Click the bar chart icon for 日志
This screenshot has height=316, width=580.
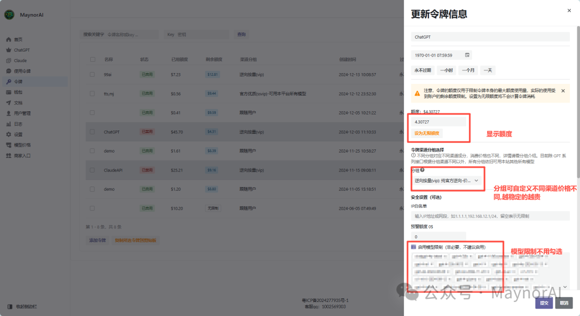pyautogui.click(x=9, y=124)
